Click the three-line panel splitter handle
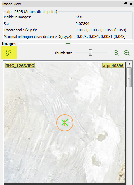Screen dimensions: 134x185 tap(68, 44)
